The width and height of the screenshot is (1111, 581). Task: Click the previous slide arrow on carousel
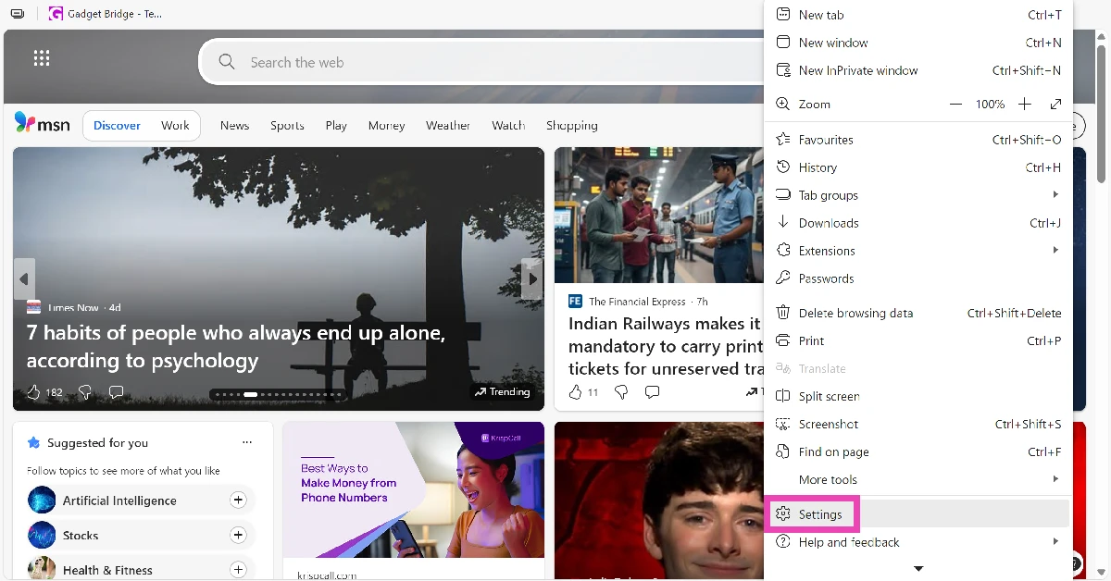click(24, 278)
